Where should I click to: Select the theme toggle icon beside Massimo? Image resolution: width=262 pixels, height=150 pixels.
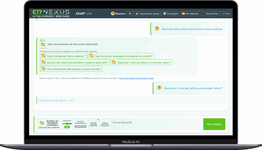click(130, 14)
